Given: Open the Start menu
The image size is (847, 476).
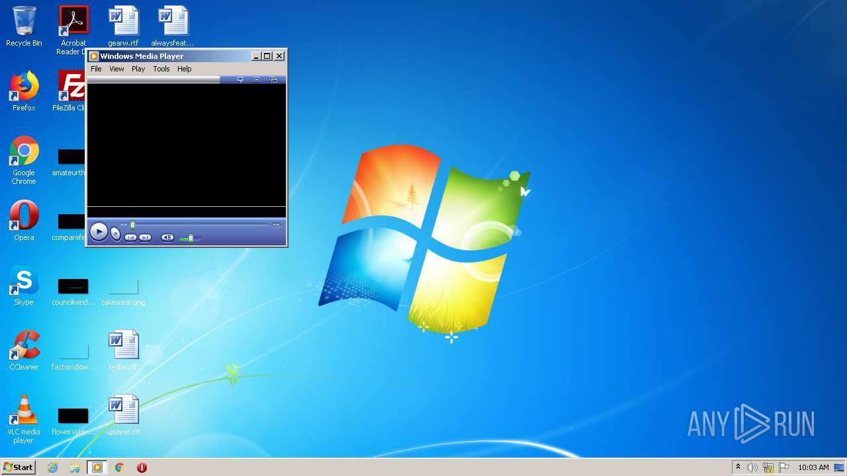Looking at the screenshot, I should tap(18, 467).
